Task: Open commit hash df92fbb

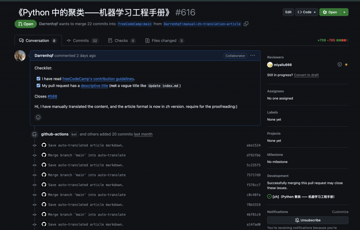Action: (x=253, y=155)
